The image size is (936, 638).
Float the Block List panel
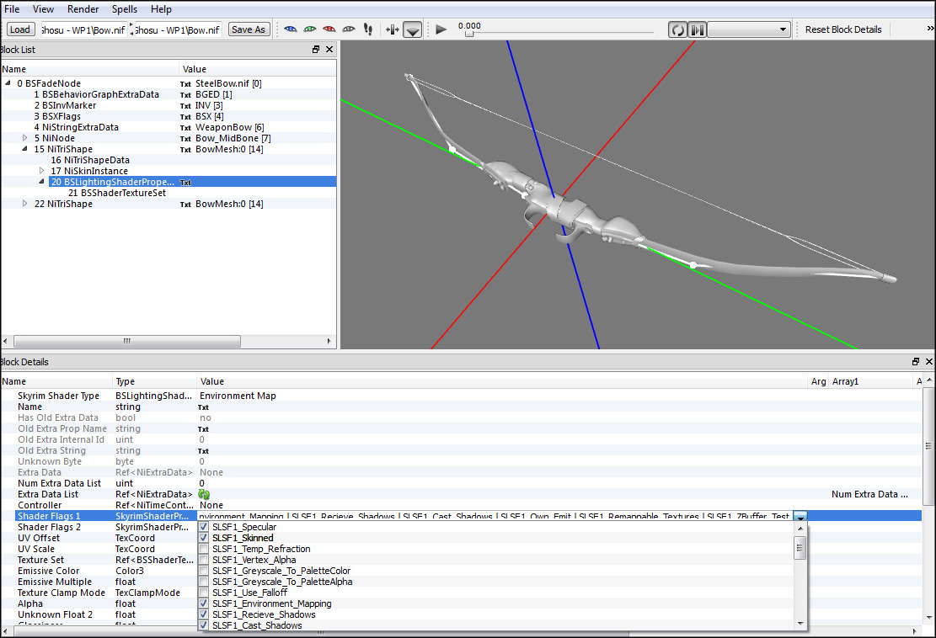point(316,50)
